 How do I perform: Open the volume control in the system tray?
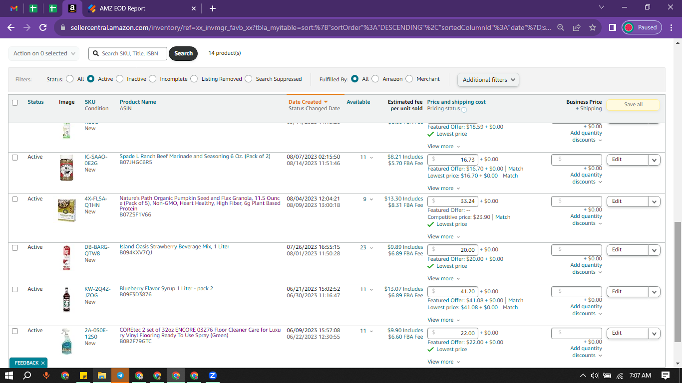point(595,376)
